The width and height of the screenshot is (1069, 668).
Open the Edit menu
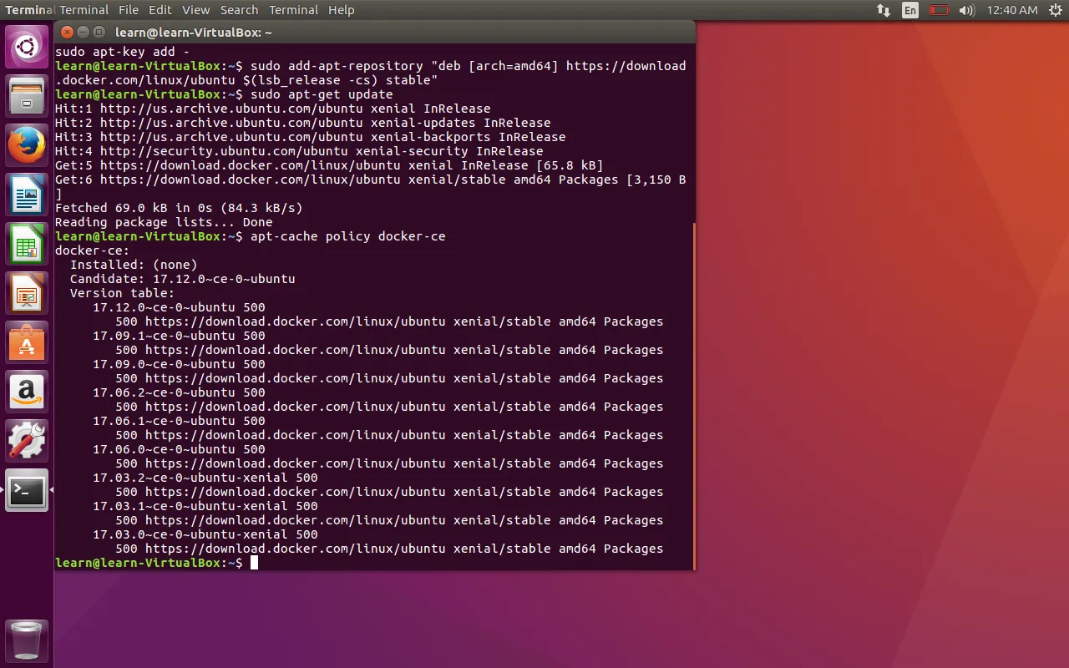coord(160,10)
